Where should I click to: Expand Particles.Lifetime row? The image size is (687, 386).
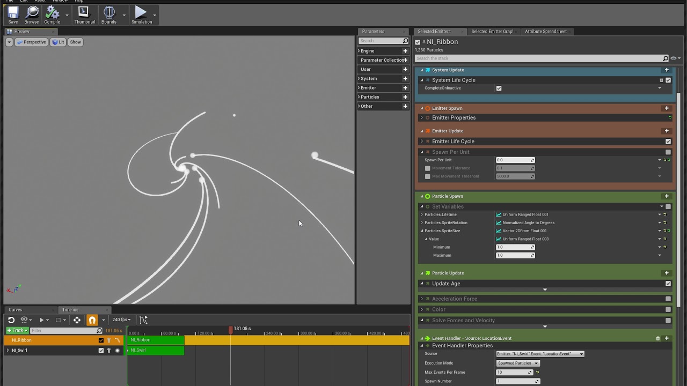(422, 214)
